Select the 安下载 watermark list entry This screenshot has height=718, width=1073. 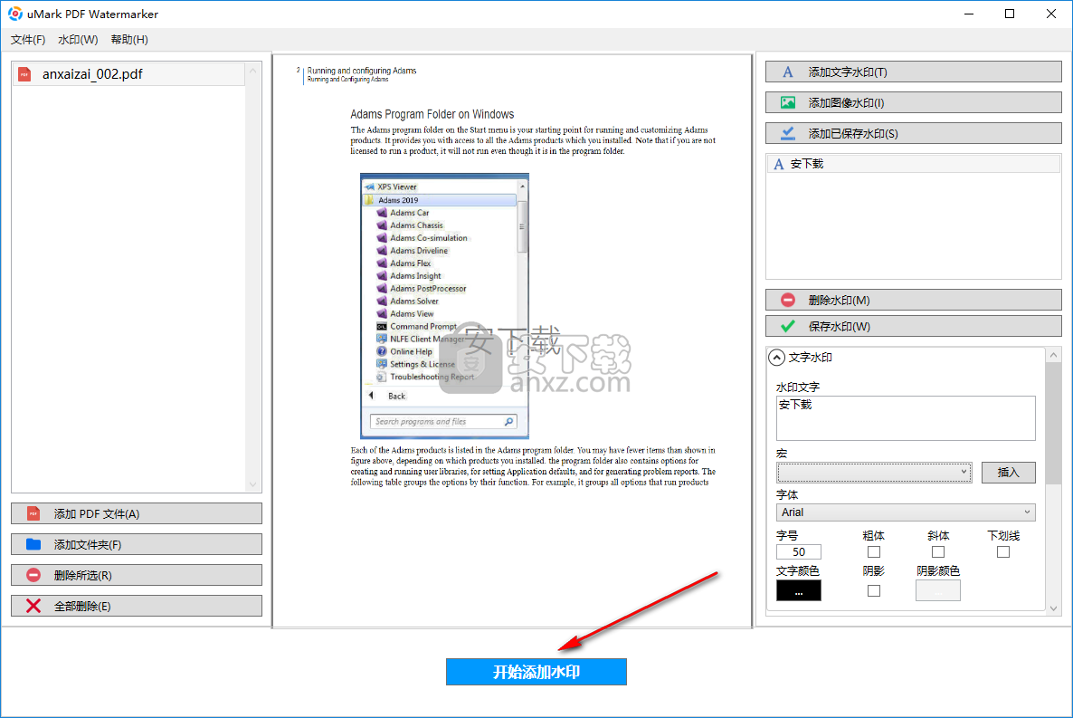914,164
